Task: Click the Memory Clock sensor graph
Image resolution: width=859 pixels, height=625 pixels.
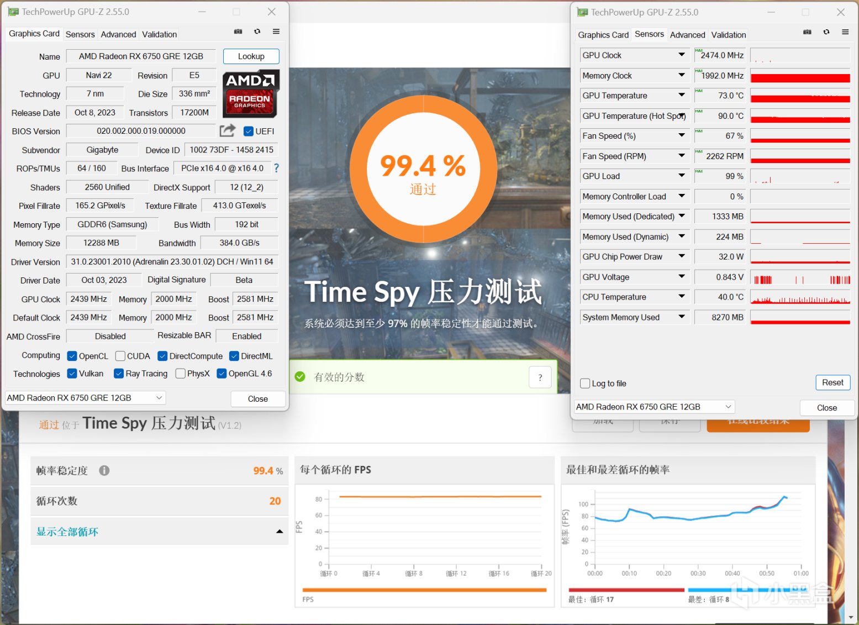Action: coord(800,76)
